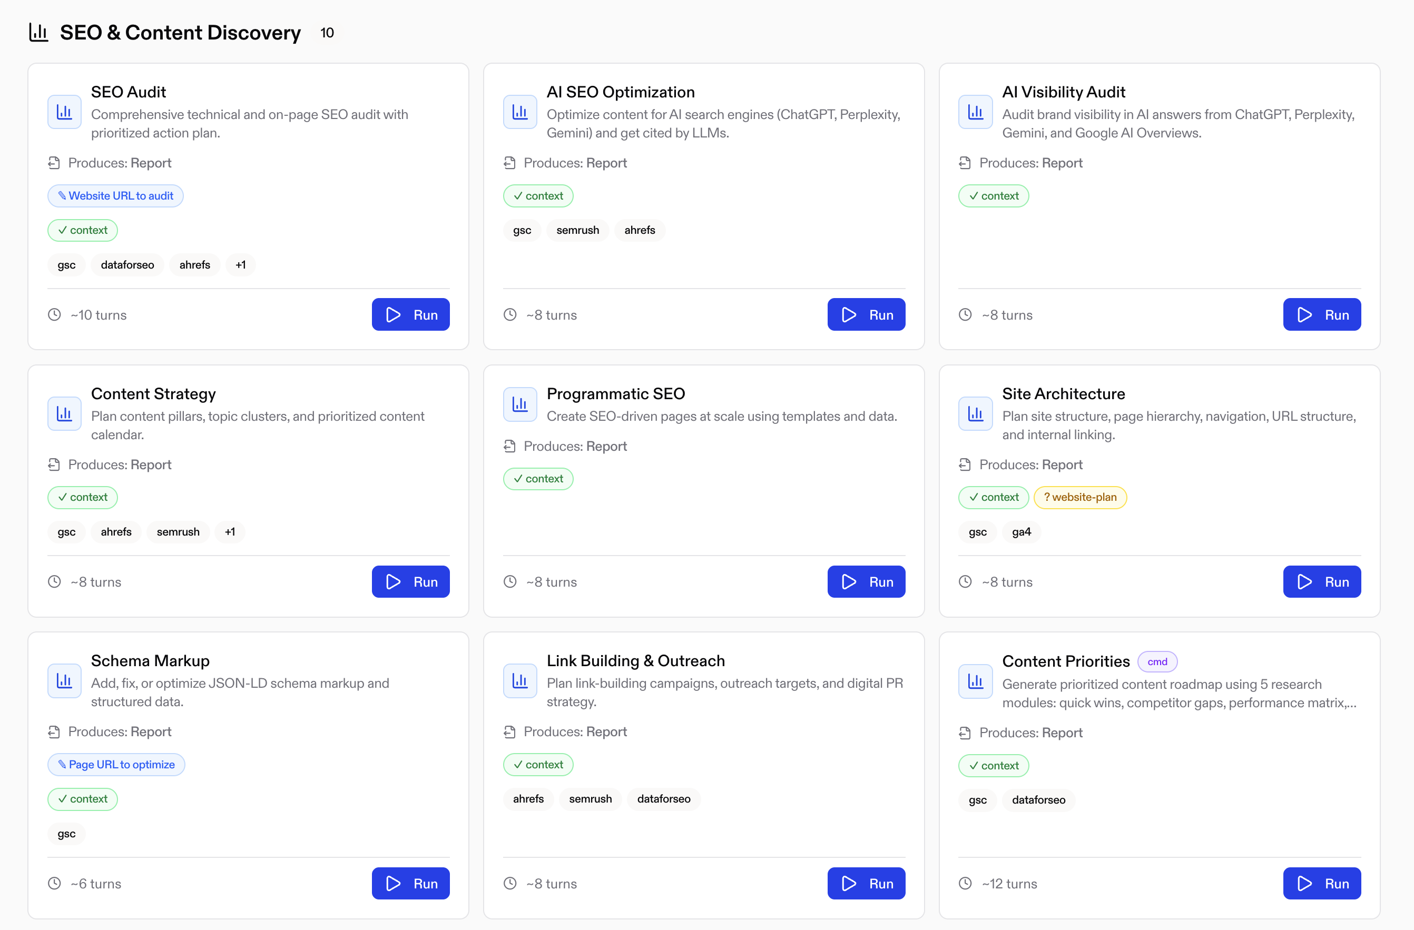Click the Content Priorities card icon
The image size is (1414, 930).
tap(975, 681)
